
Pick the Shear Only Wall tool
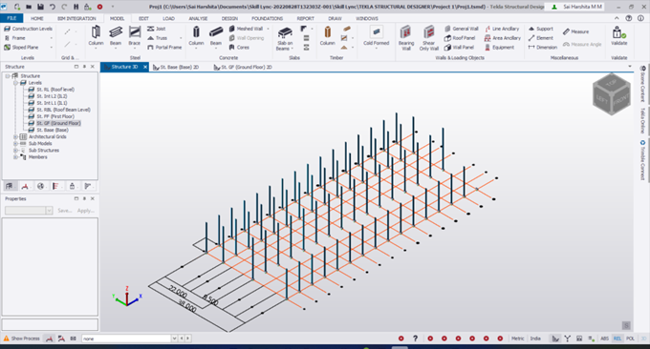click(x=428, y=38)
